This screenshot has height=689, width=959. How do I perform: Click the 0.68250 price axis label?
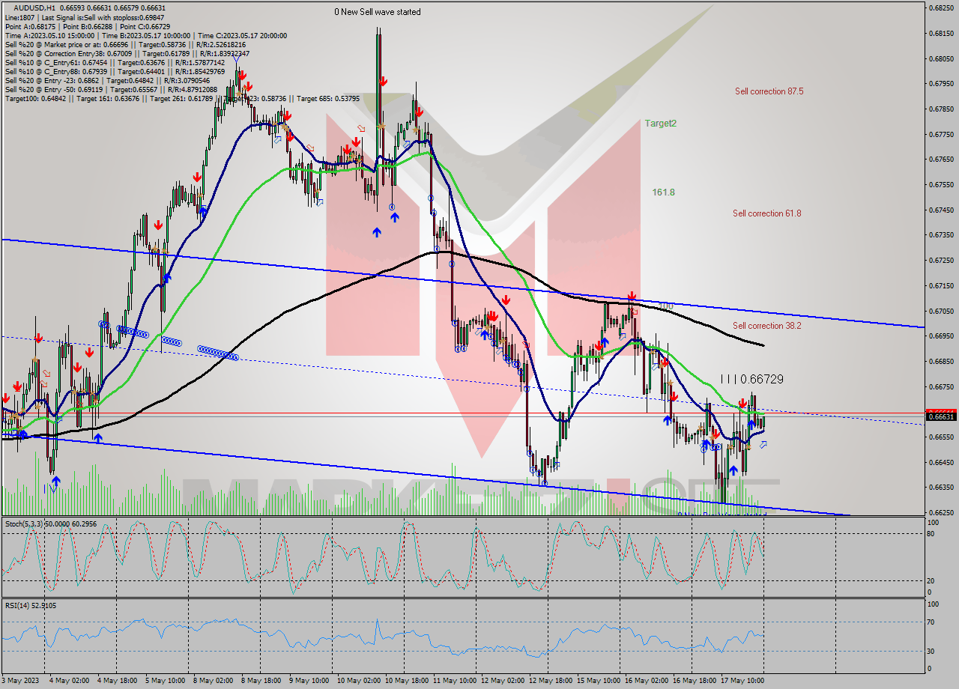[943, 8]
